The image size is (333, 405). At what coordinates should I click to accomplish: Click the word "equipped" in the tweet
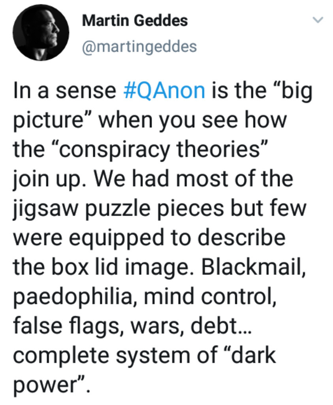(x=116, y=238)
